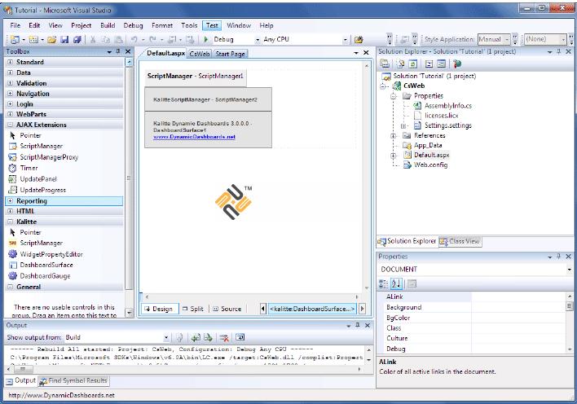This screenshot has width=577, height=404.
Task: Click the Open File toolbar icon
Action: (x=51, y=39)
